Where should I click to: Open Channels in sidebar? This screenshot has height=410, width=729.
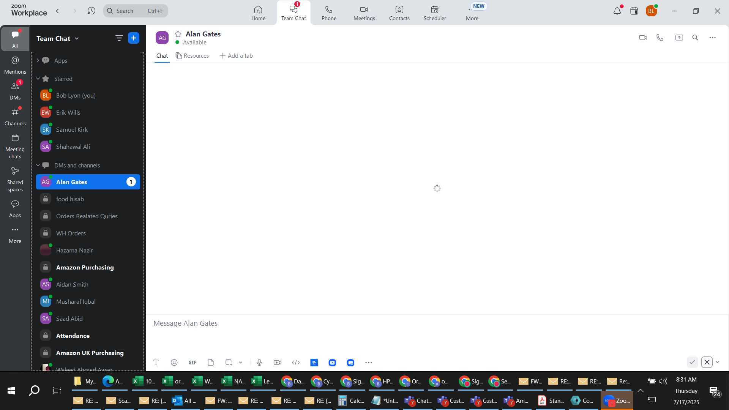click(x=15, y=117)
